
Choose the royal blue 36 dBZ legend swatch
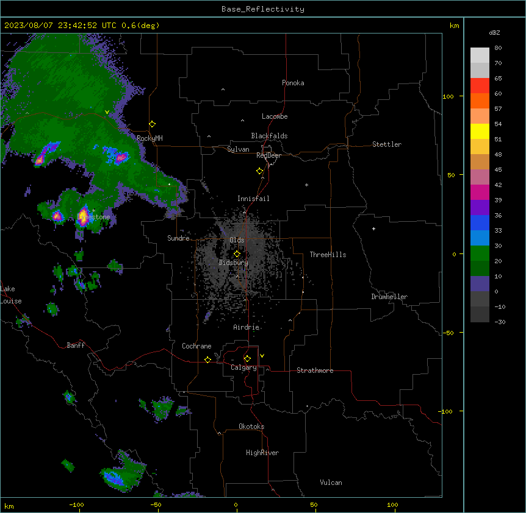480,222
